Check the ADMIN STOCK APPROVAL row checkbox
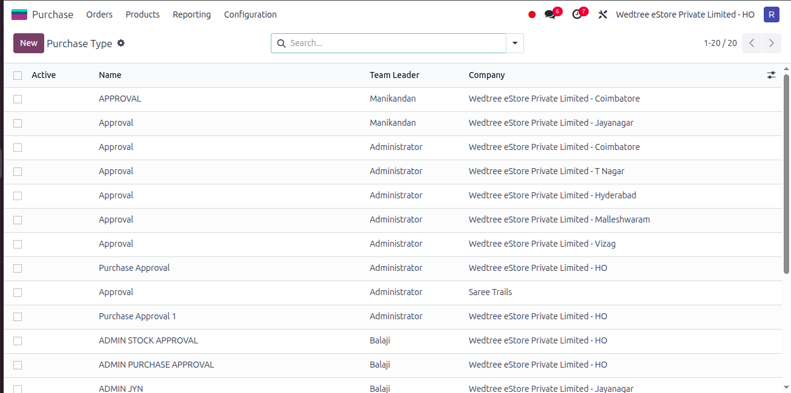 click(18, 340)
